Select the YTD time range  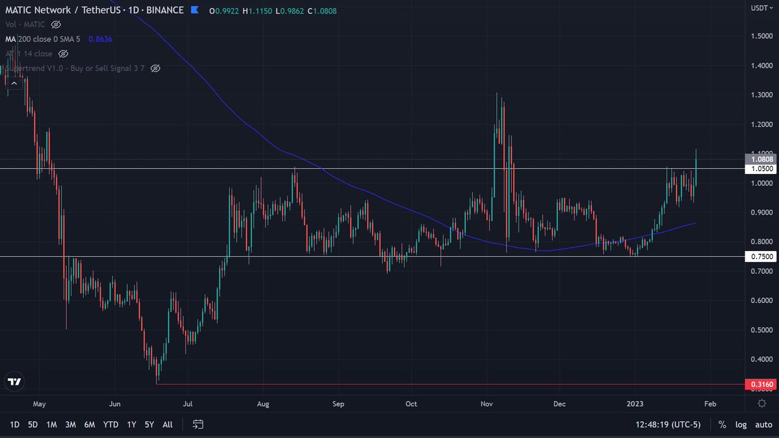[111, 424]
